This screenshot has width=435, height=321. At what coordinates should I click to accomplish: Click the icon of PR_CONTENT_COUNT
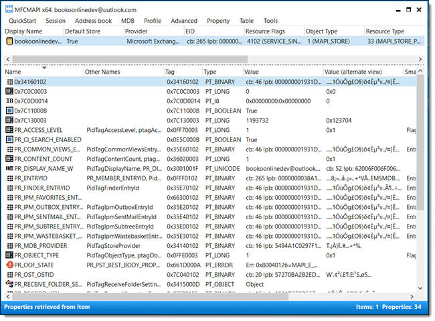click(x=9, y=159)
